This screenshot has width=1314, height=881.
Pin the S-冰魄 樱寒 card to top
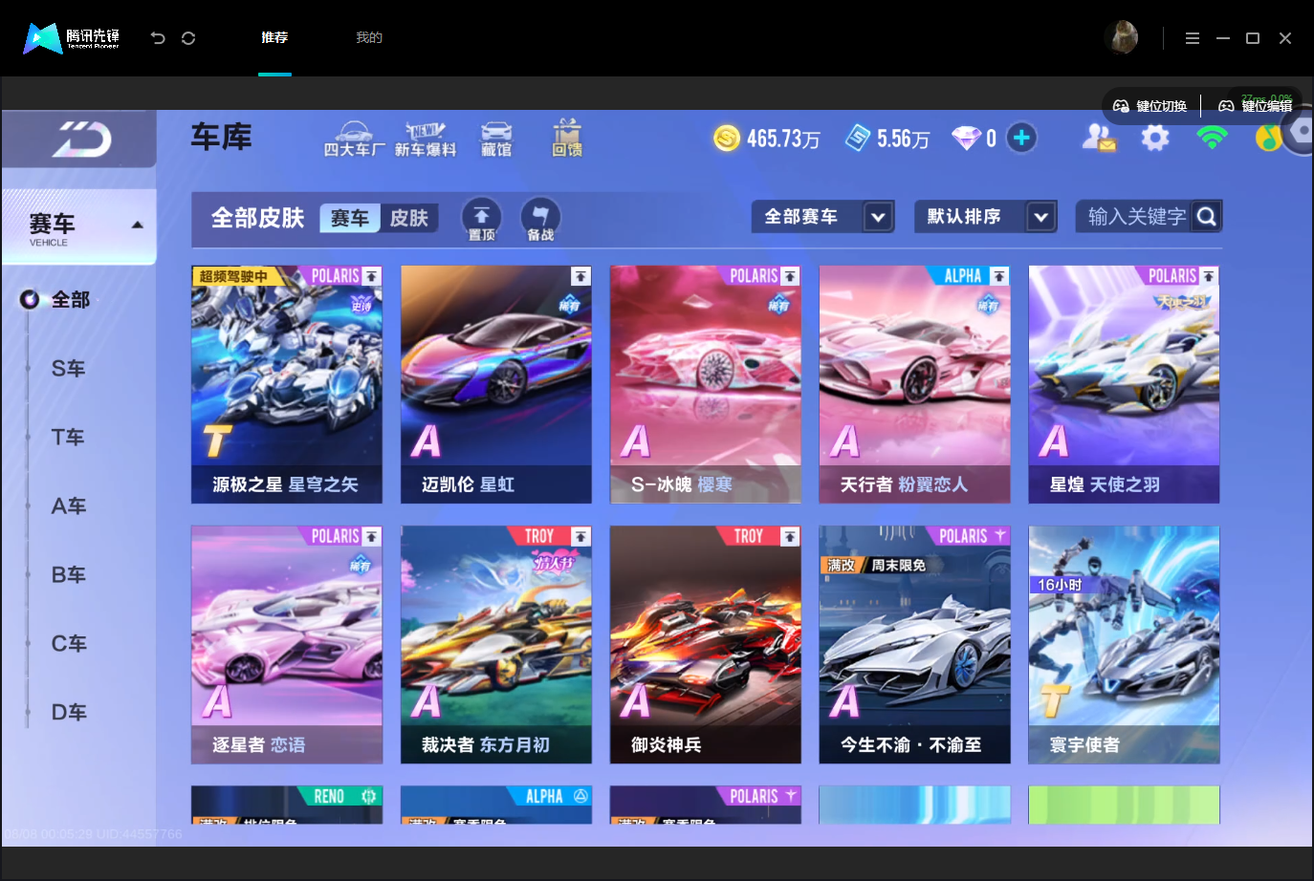coord(790,276)
